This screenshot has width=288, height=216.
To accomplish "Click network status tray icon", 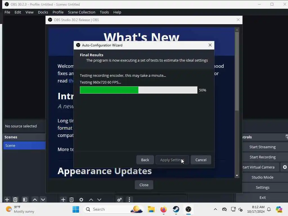I will 233,209.
